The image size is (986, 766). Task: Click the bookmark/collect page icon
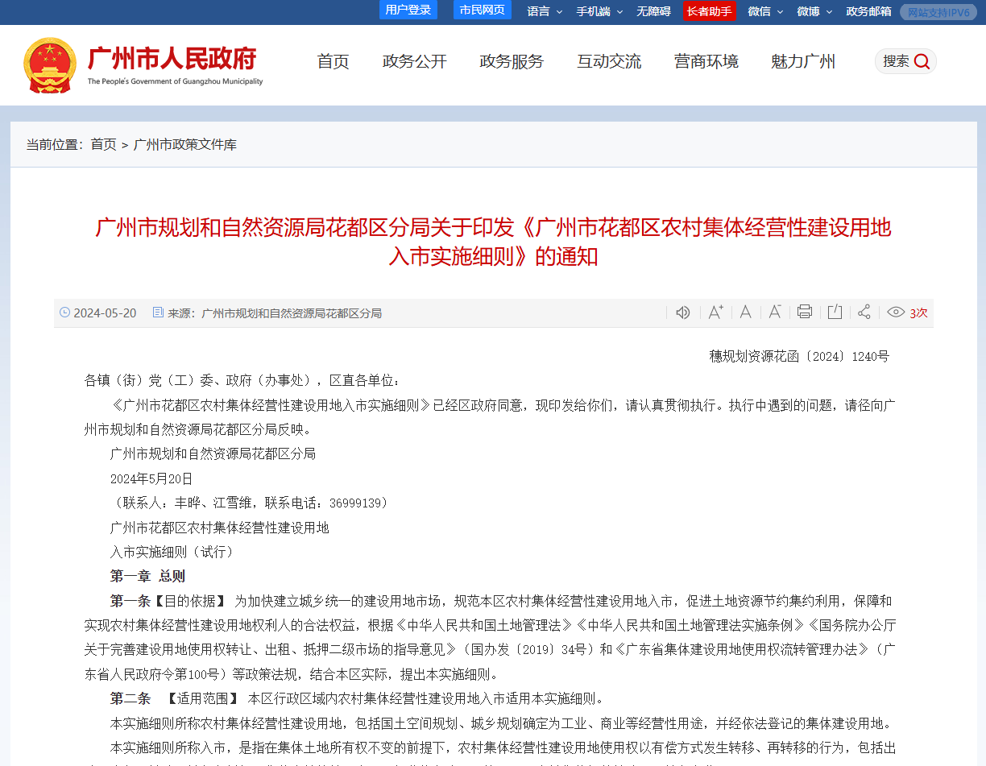(835, 313)
